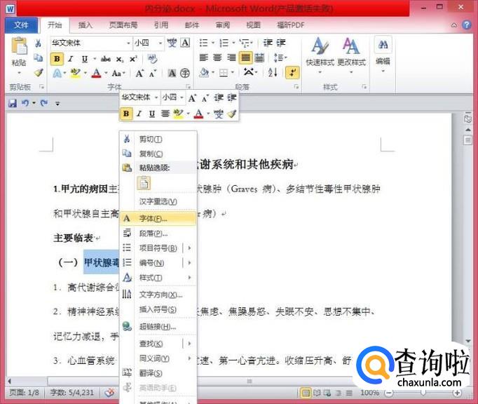Image resolution: width=478 pixels, height=404 pixels.
Task: Toggle Show/Hide paragraph marks
Action: click(292, 73)
